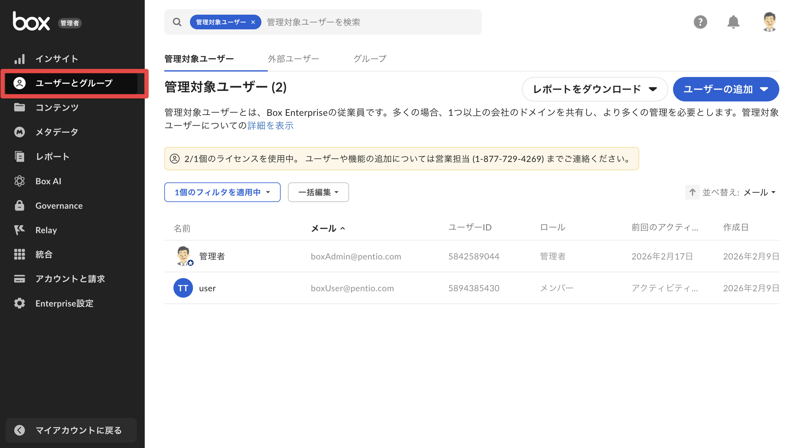The image size is (797, 448).
Task: Open the ユーザーの追加 dropdown
Action: click(726, 89)
